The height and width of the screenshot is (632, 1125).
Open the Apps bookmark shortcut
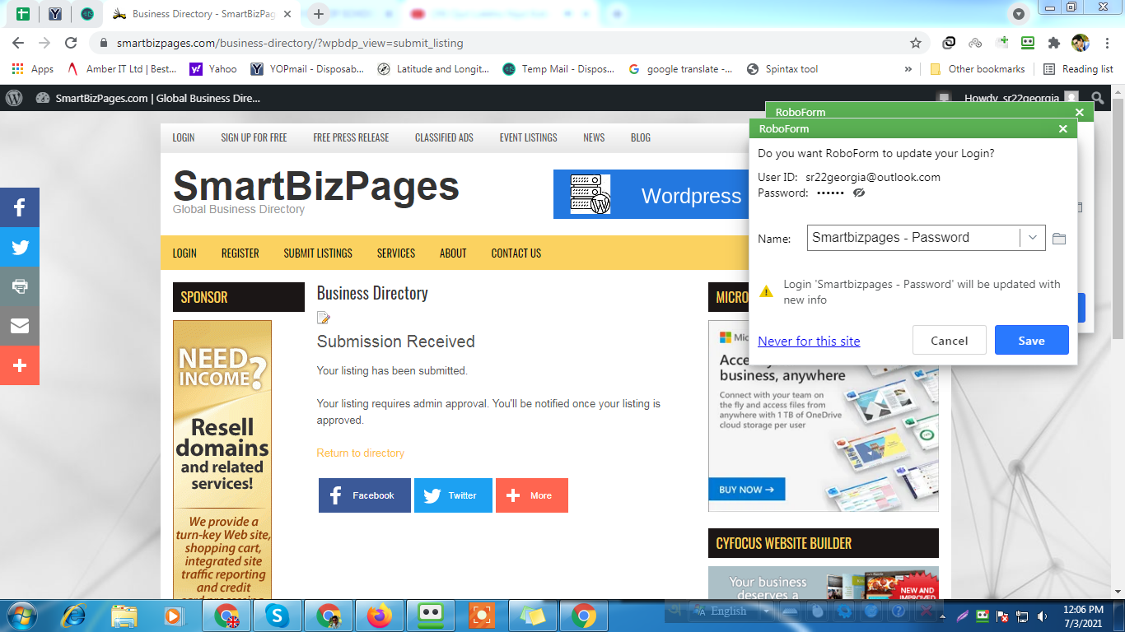pos(33,69)
